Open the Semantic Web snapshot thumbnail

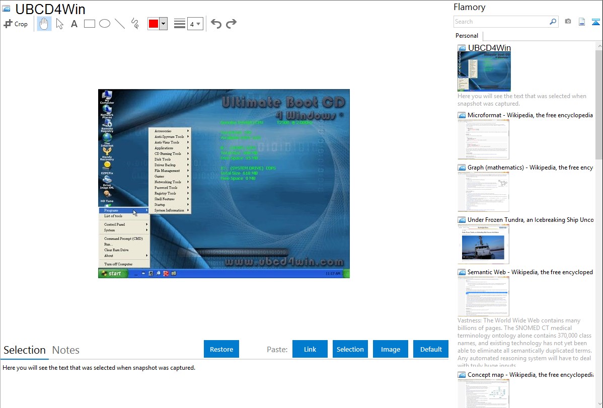pos(483,296)
